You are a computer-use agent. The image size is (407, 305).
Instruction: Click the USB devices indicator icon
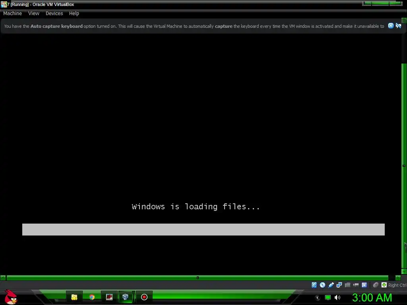(331, 285)
